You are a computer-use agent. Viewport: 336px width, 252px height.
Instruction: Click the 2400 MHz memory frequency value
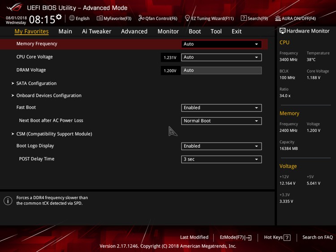coord(289,131)
